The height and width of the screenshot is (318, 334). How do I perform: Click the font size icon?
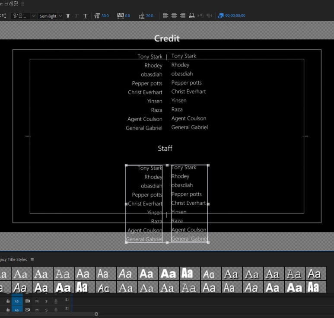97,16
